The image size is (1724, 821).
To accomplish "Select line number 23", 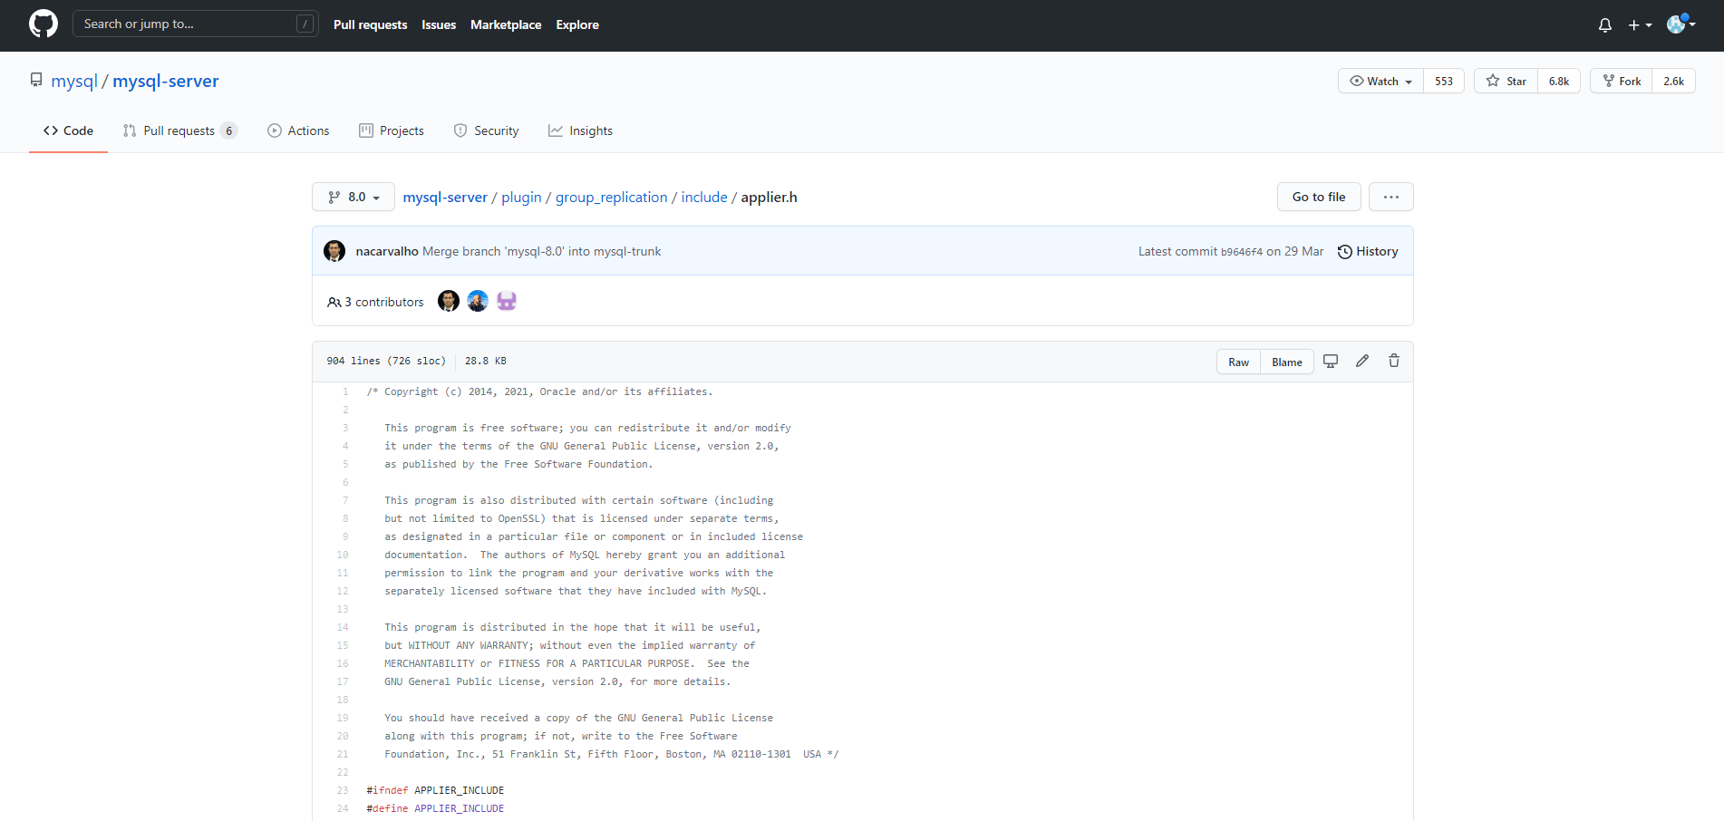I will click(x=343, y=790).
